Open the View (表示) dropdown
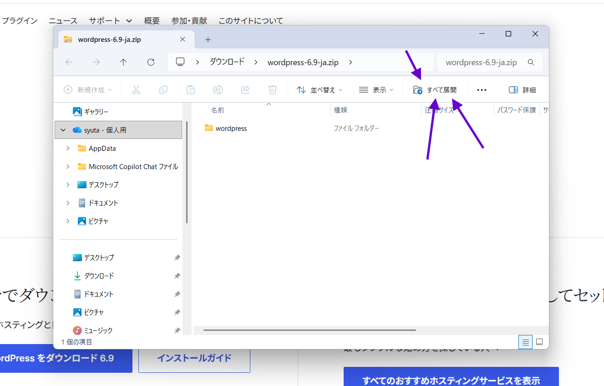Viewport: 604px width, 386px height. 376,90
